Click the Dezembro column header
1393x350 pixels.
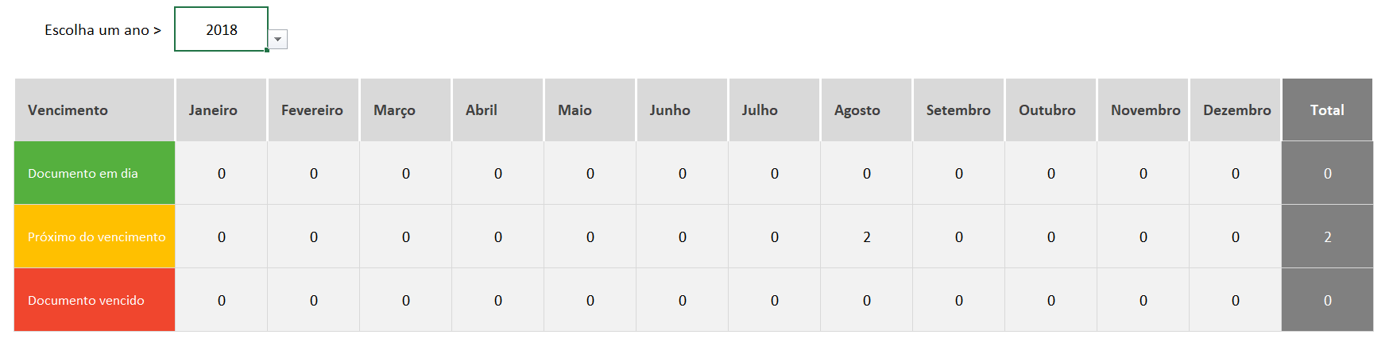pos(1236,110)
